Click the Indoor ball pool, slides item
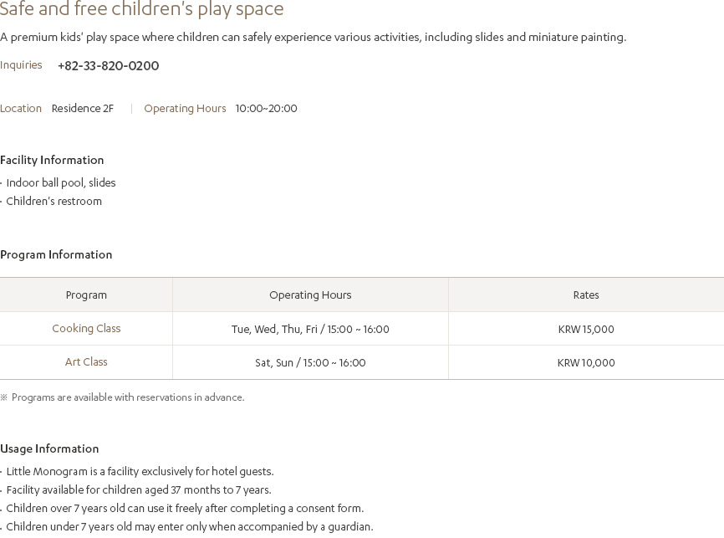724x538 pixels. point(60,182)
